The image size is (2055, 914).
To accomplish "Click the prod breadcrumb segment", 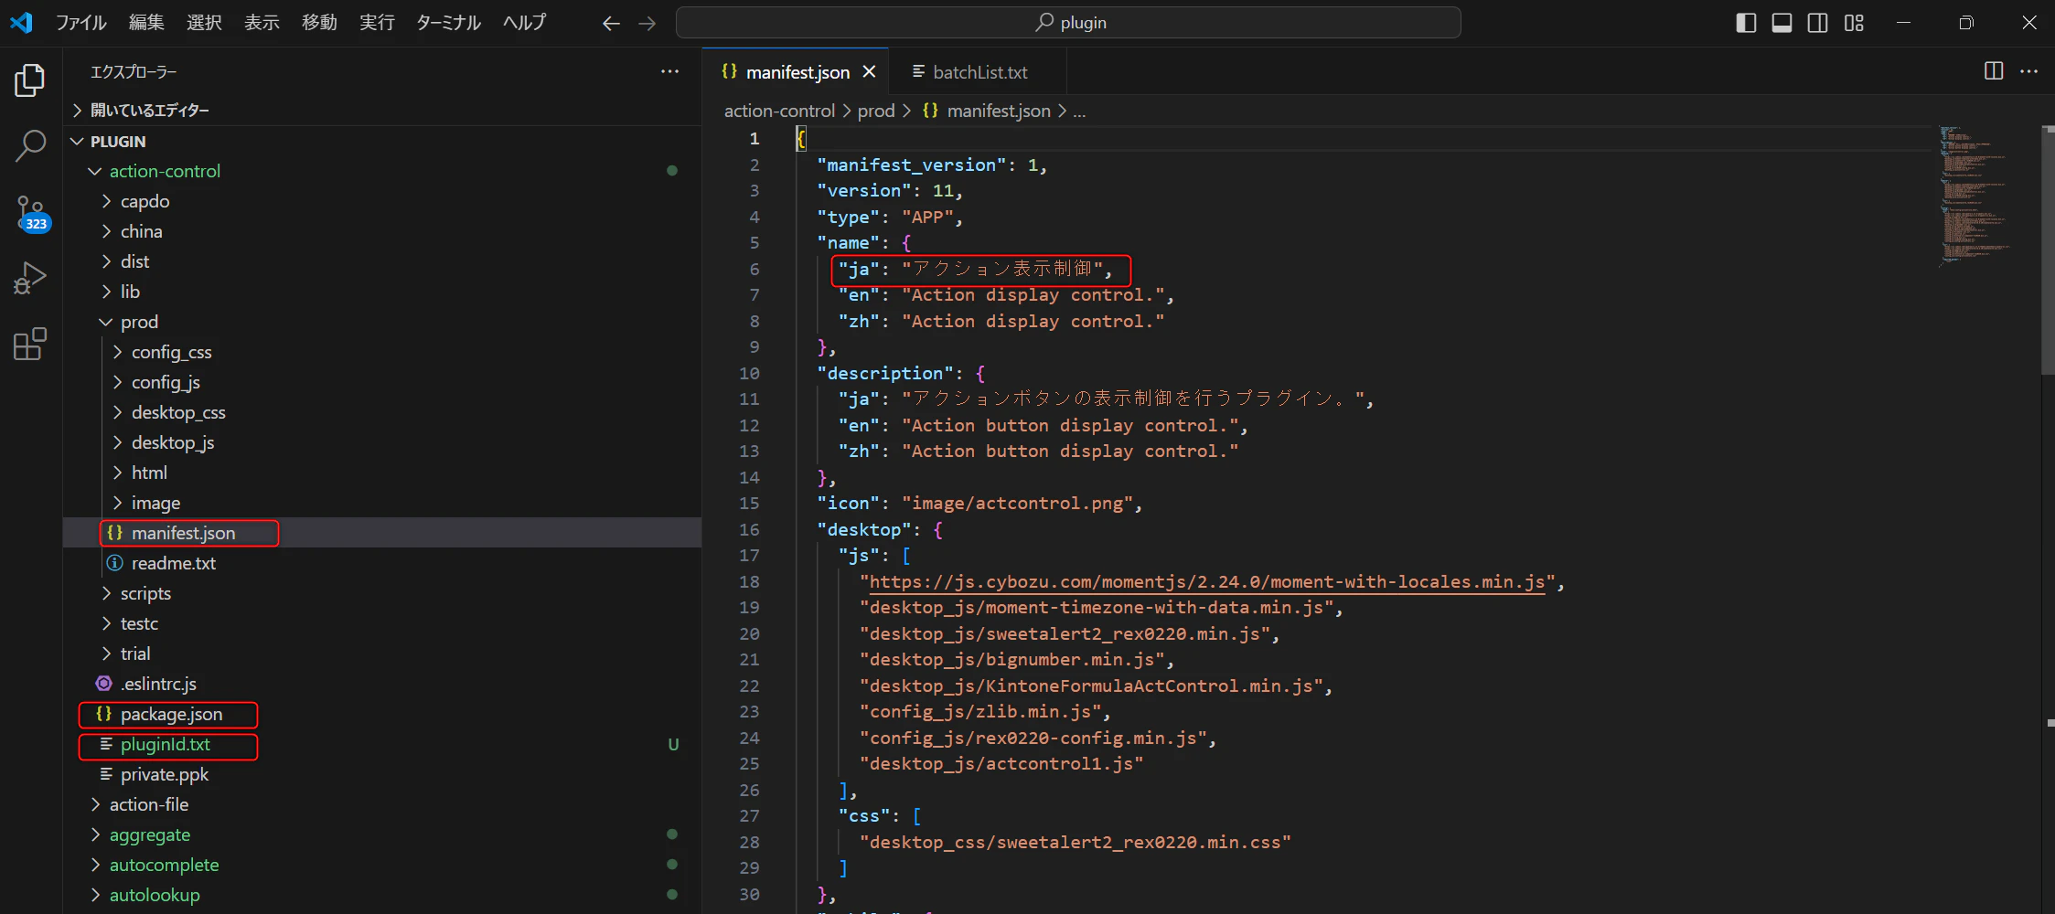I will [875, 111].
